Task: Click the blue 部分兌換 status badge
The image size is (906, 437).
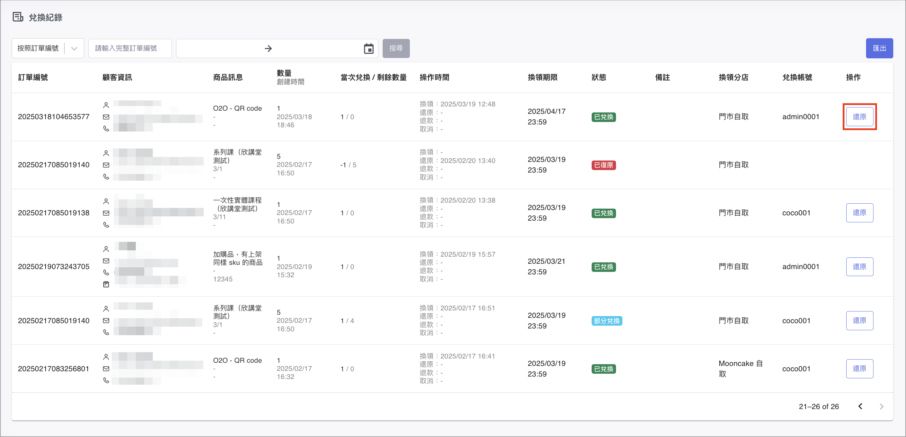Action: 607,321
